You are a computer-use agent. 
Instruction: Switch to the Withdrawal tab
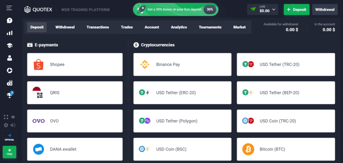tap(65, 27)
